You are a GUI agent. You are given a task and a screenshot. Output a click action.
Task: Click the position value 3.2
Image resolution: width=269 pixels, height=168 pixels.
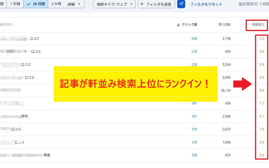click(x=262, y=39)
